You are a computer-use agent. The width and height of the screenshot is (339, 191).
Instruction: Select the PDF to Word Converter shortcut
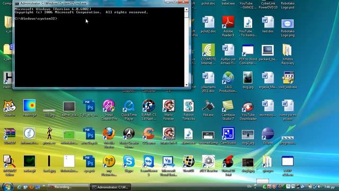[248, 54]
